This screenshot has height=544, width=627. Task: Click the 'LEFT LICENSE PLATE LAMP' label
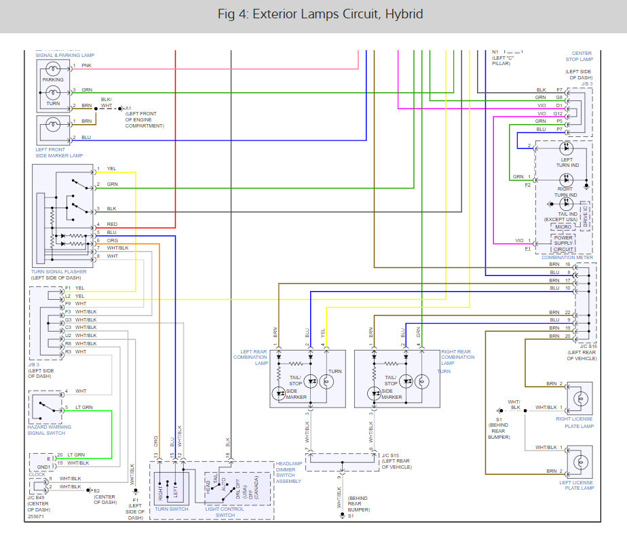coord(577,485)
